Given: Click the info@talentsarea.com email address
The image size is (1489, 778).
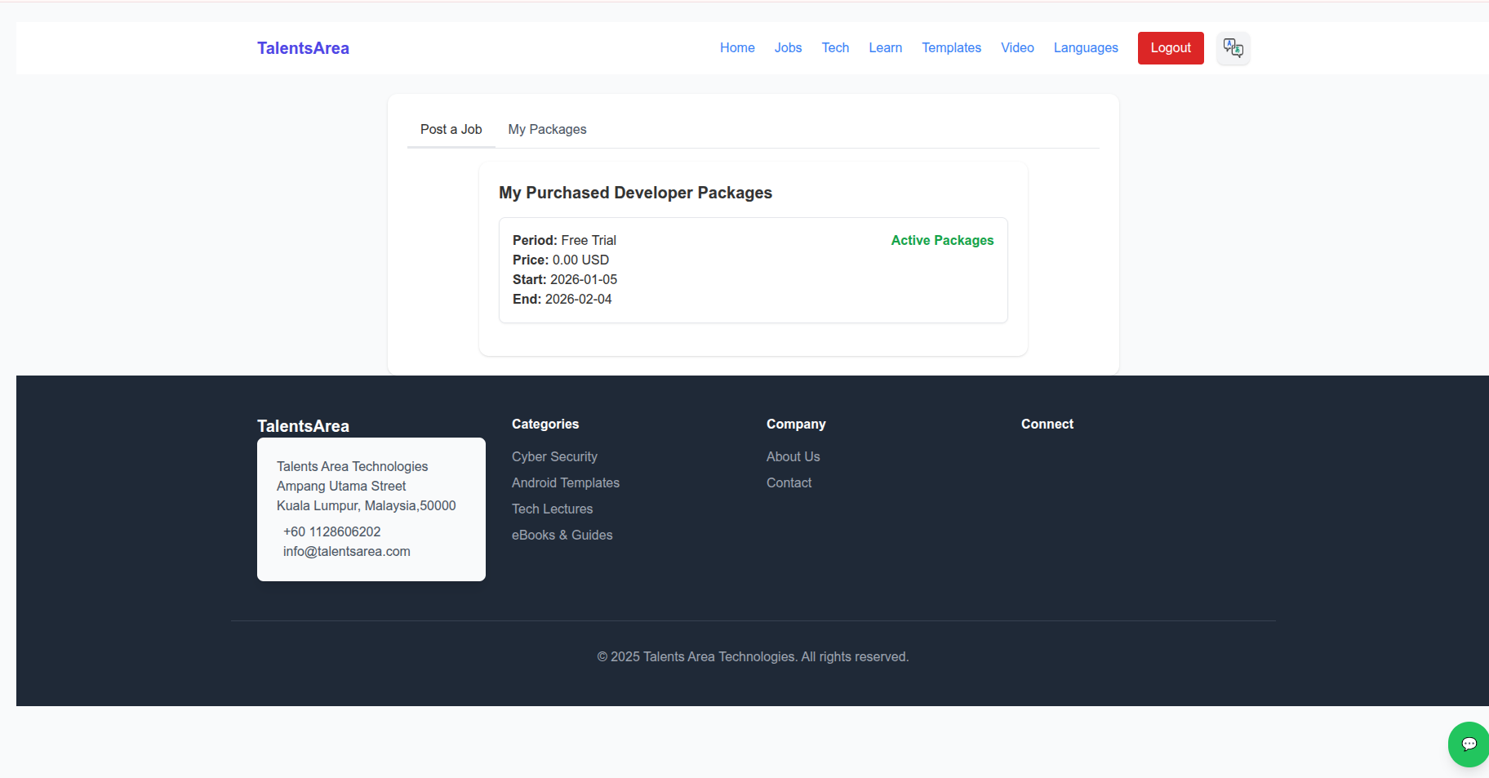Looking at the screenshot, I should [346, 551].
